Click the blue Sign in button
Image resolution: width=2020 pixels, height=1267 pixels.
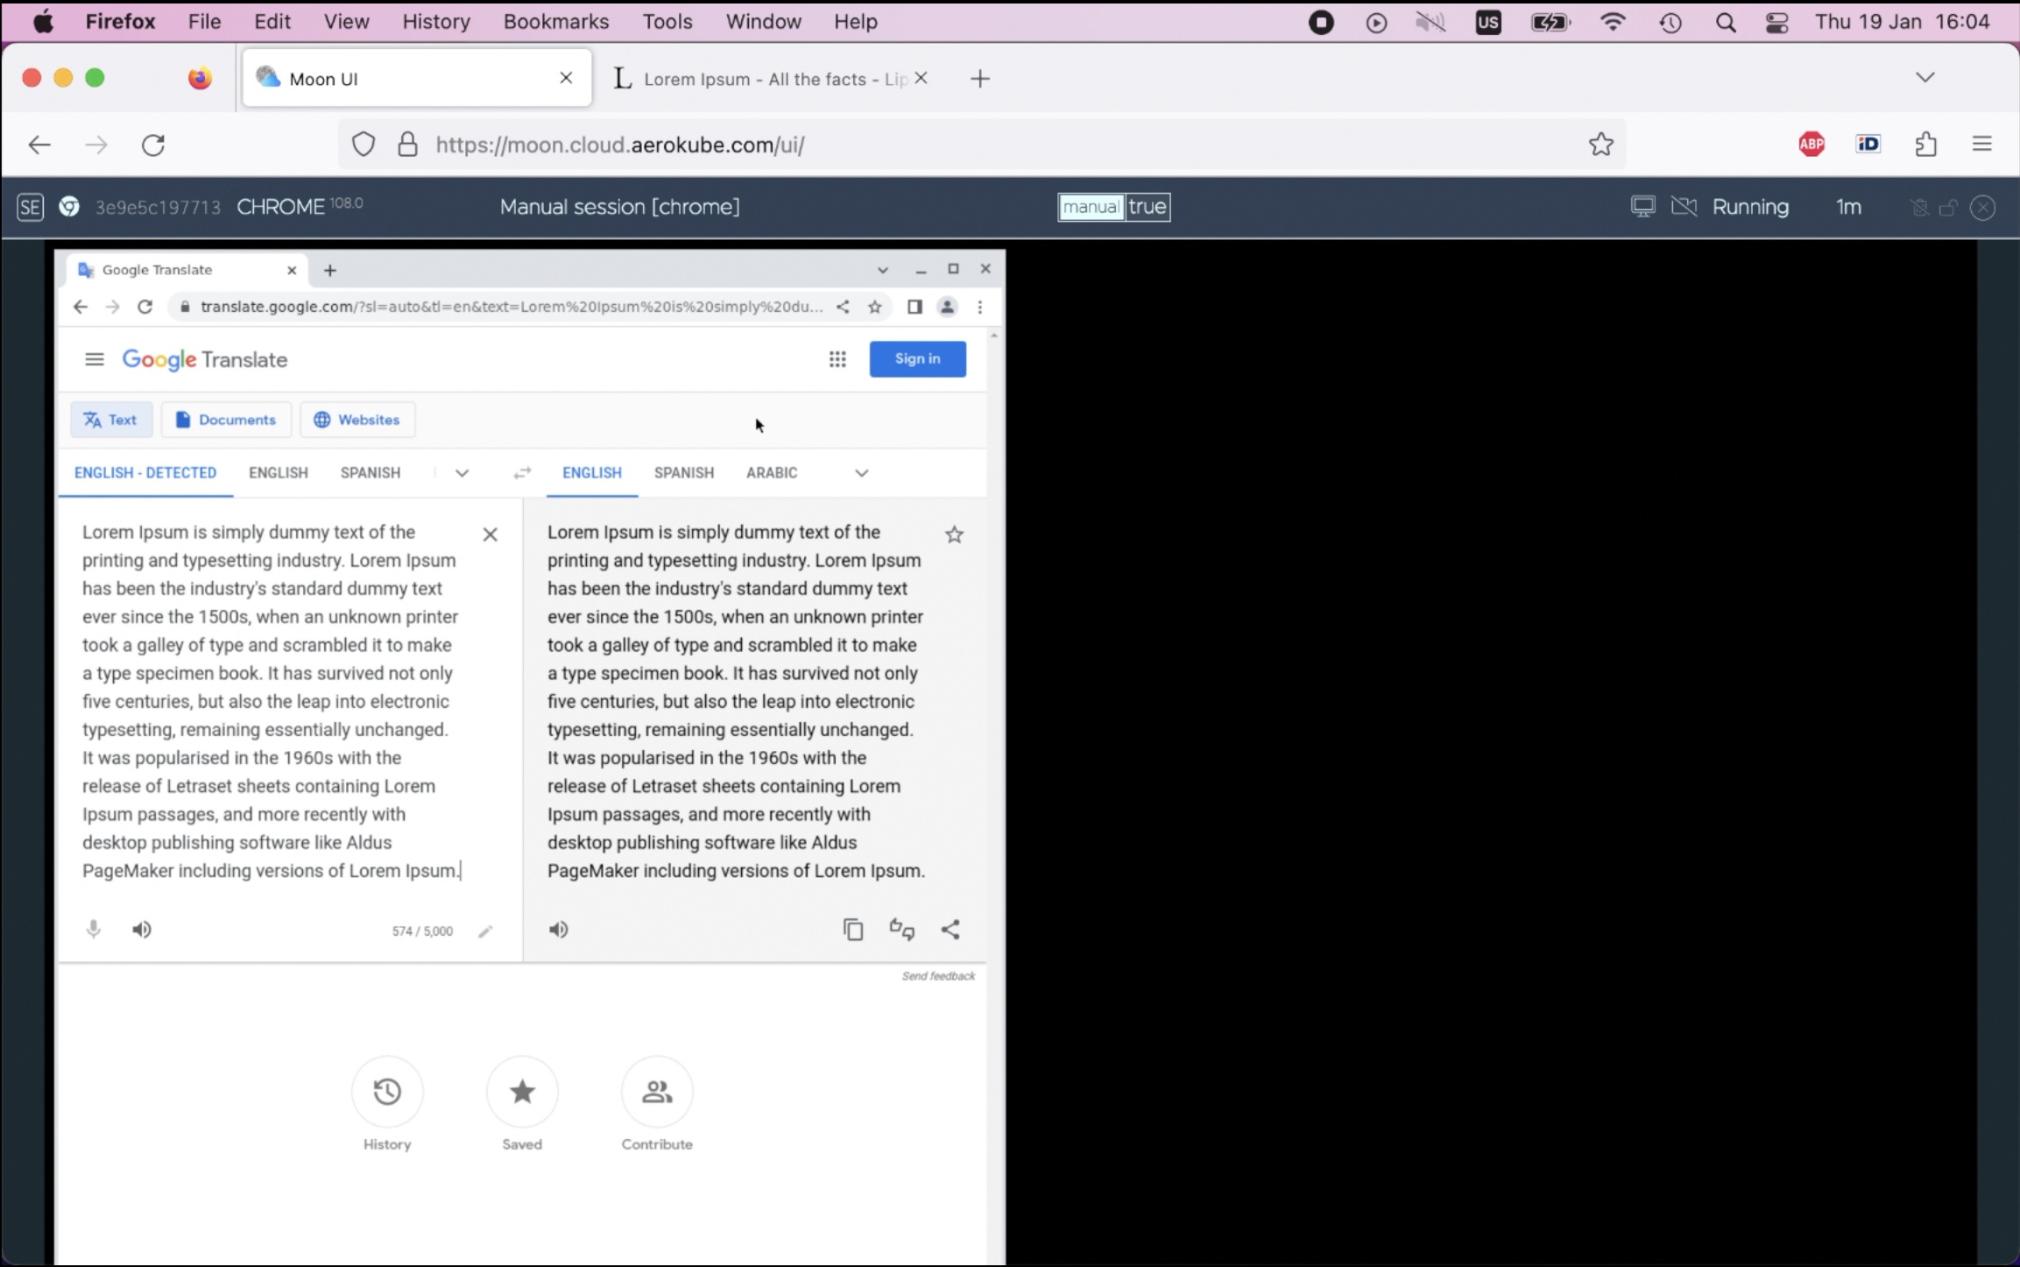[x=917, y=359]
